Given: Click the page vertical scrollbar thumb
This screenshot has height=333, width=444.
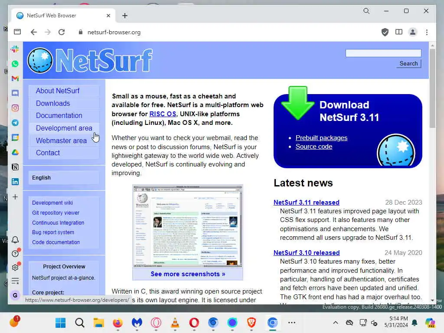Looking at the screenshot, I should point(432,88).
